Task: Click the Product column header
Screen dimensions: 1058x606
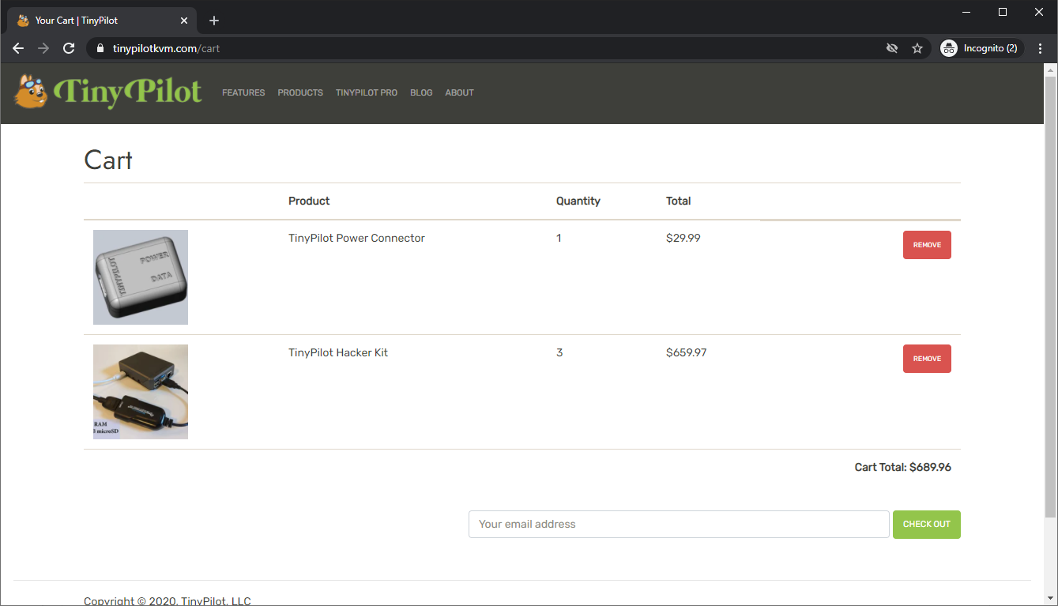Action: [x=309, y=201]
